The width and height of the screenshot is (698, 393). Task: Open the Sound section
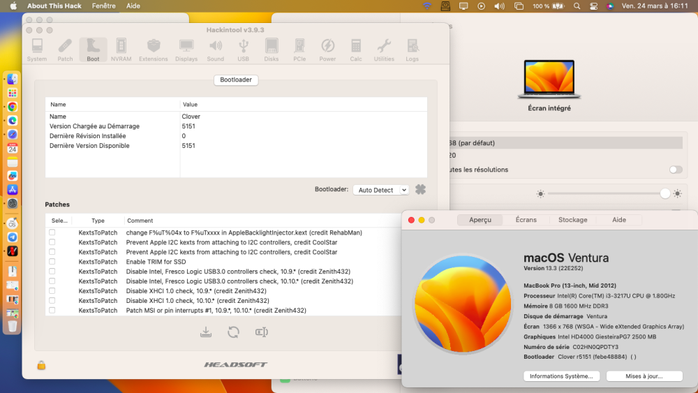pyautogui.click(x=216, y=50)
